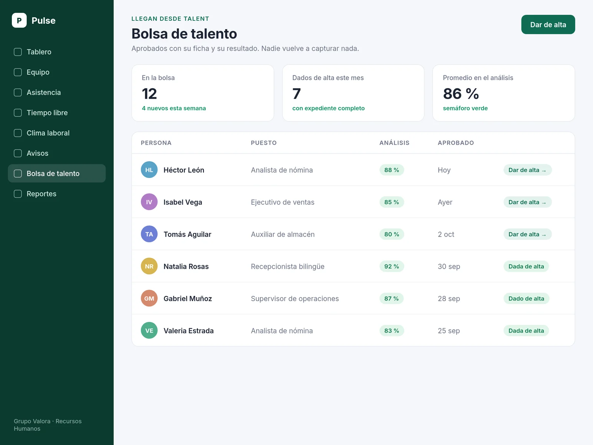Click the APROBADO column header
This screenshot has height=445, width=593.
click(456, 143)
